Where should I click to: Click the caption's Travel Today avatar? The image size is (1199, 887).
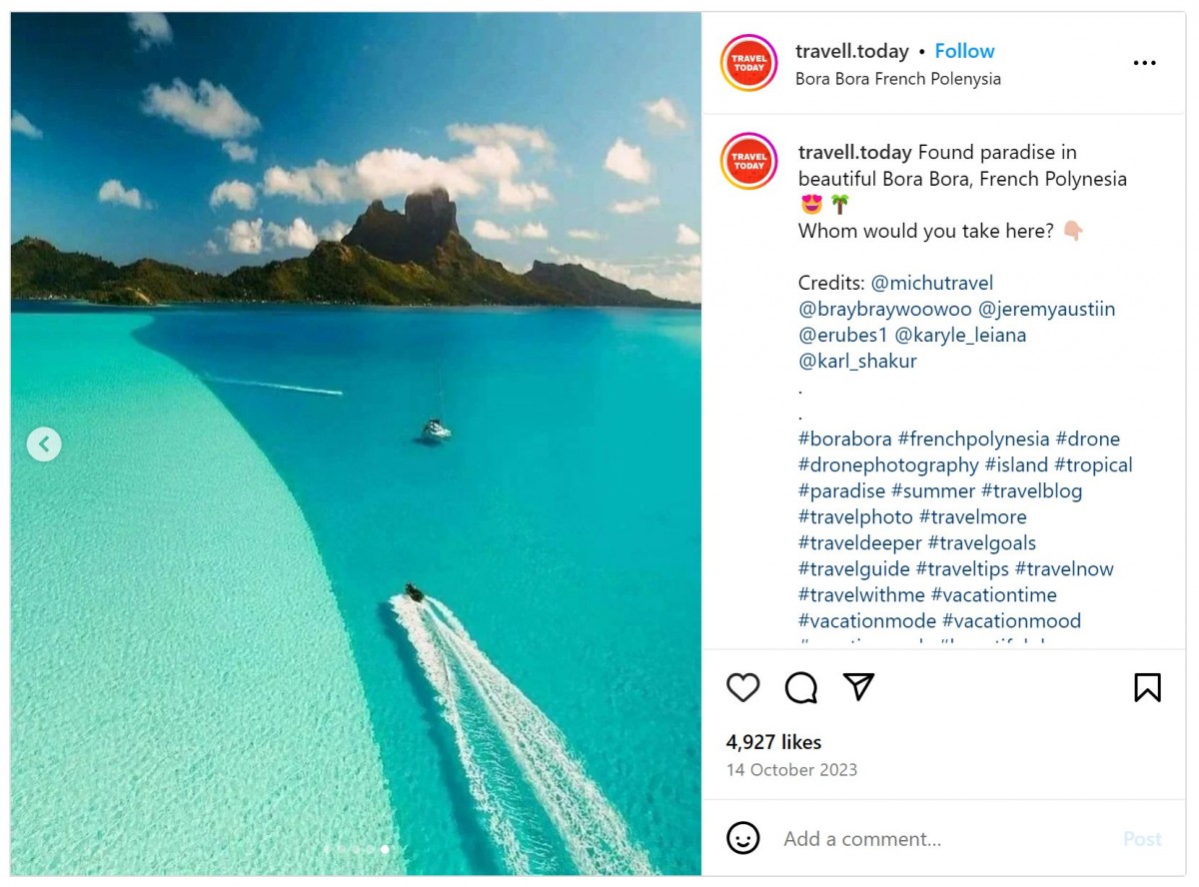748,161
